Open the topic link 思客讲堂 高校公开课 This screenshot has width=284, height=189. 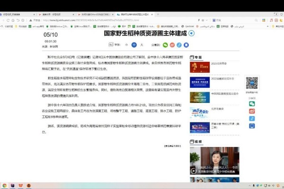click(225, 126)
